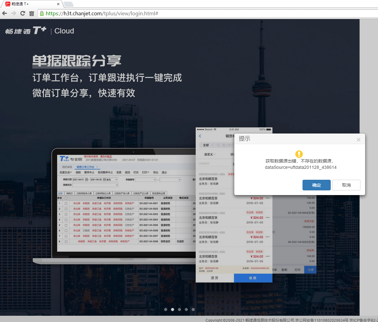Screen dimensions: 378x322
Task: Open the 京公网安备11010802020634号 footer link
Action: coord(322,320)
